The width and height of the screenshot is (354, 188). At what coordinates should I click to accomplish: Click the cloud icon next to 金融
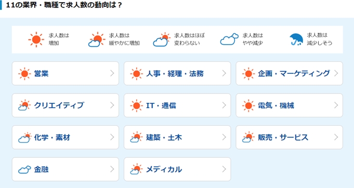[24, 169]
